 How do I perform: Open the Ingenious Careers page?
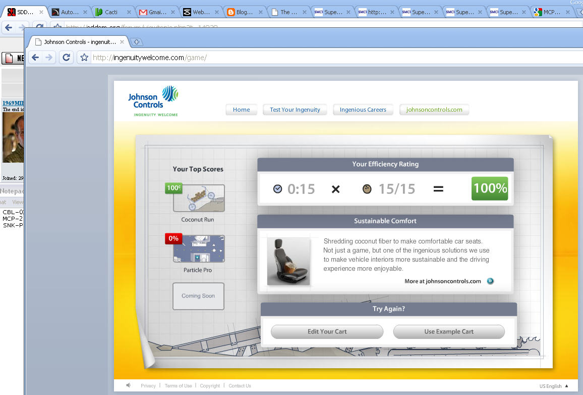[x=363, y=110]
